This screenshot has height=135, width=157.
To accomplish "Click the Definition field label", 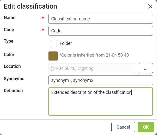I will [13, 91].
